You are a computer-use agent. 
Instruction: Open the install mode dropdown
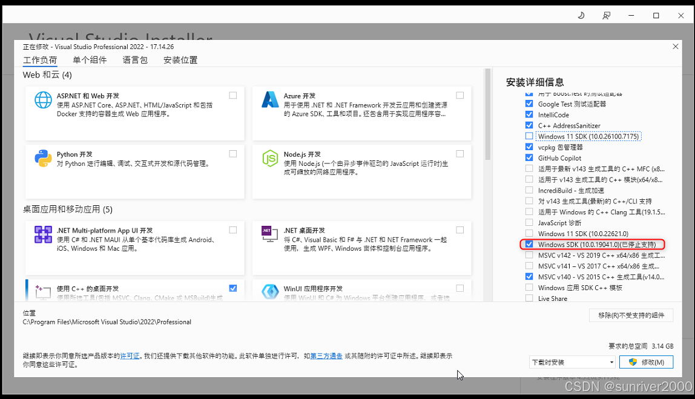click(572, 362)
